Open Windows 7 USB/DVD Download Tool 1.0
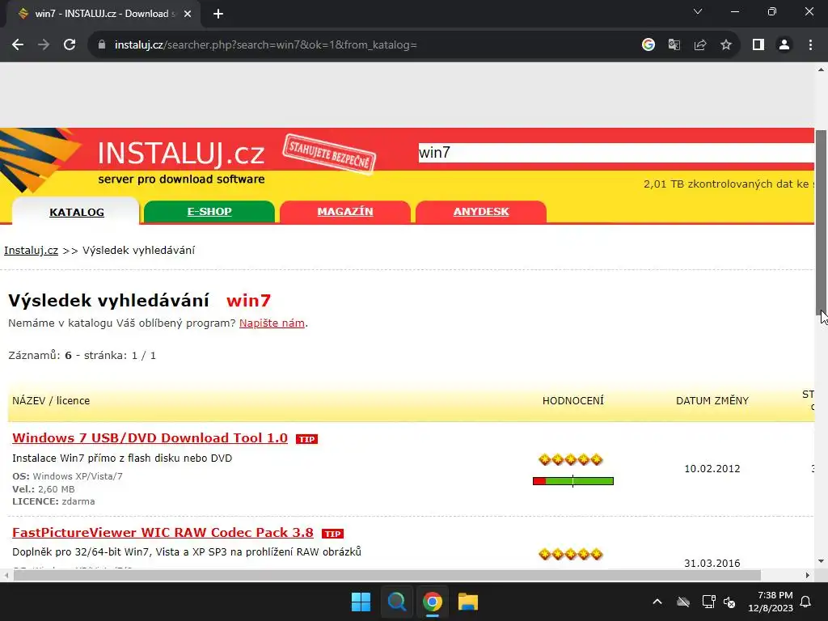Screen dimensions: 828x621 pos(150,437)
